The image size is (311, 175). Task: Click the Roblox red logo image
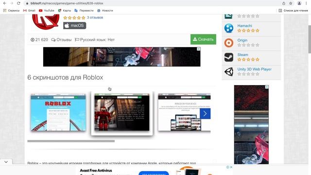46,22
